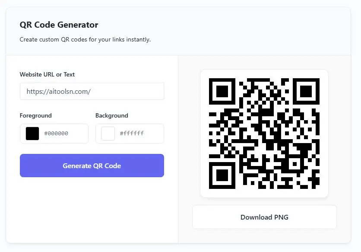Focus the field showing https://aitoolsn.com/
The width and height of the screenshot is (361, 252).
click(x=92, y=91)
